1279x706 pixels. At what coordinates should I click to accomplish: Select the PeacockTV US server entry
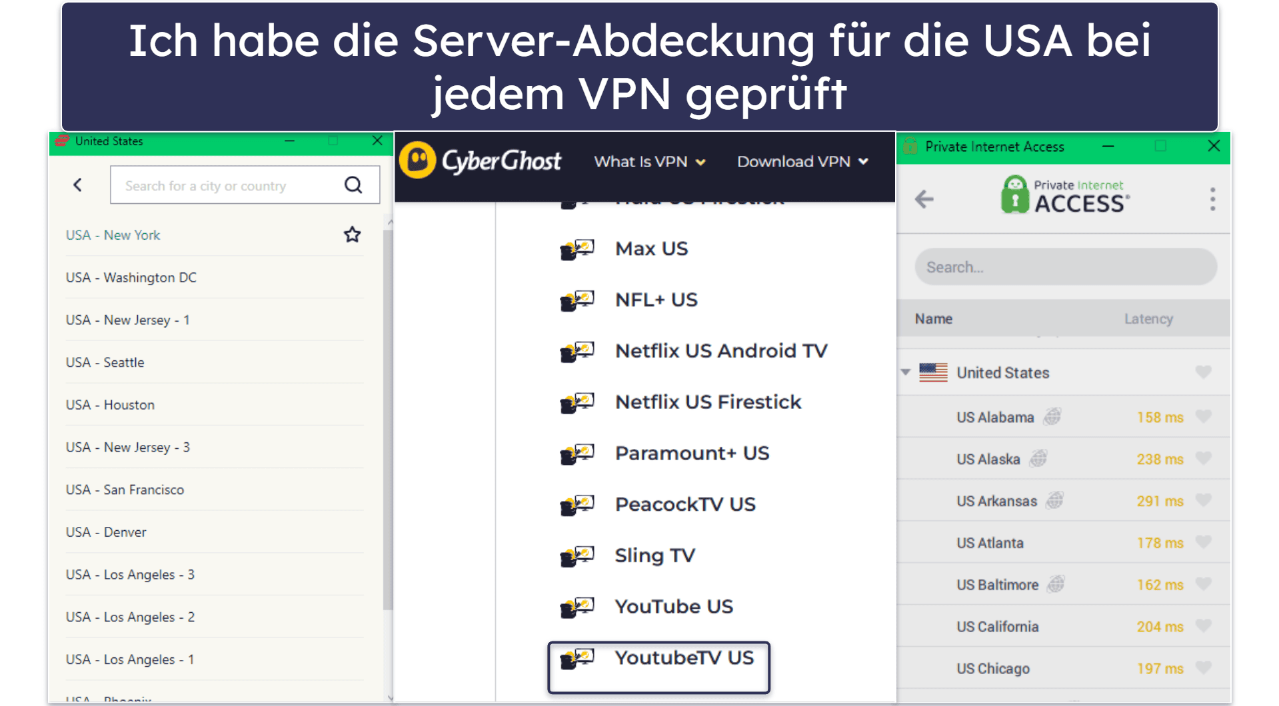[x=685, y=504]
